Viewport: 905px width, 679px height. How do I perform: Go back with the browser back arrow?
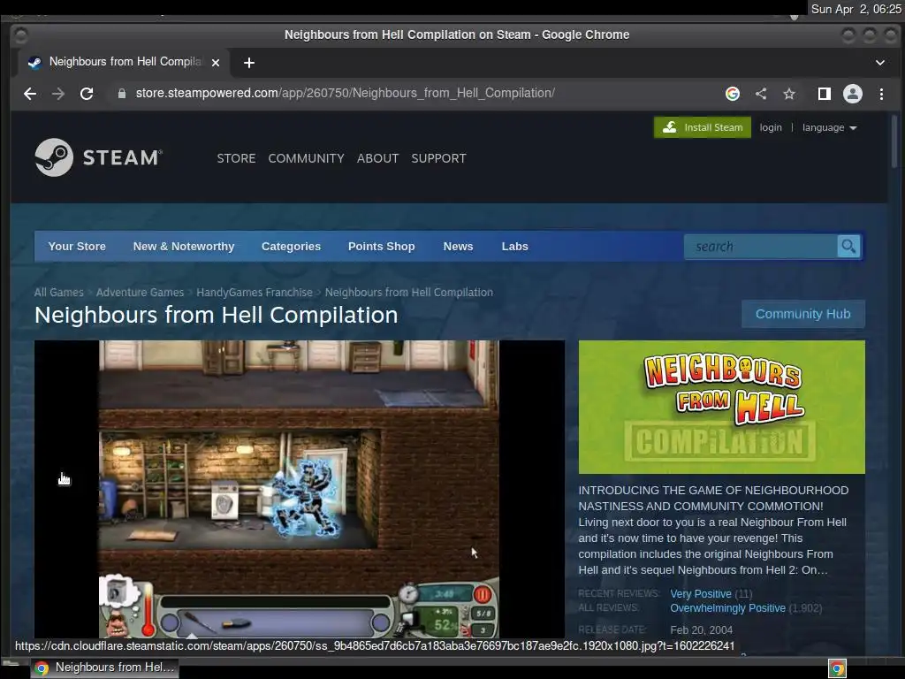click(30, 94)
